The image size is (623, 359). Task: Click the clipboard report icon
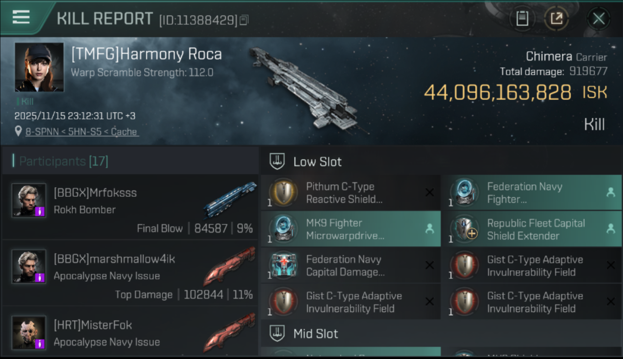coord(522,19)
